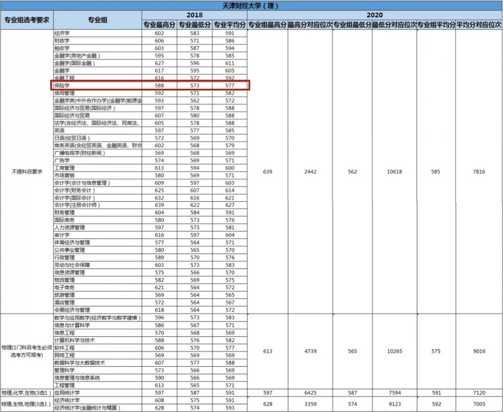This screenshot has height=412, width=503.
Task: Click the '软件工程' row name
Action: [64, 348]
